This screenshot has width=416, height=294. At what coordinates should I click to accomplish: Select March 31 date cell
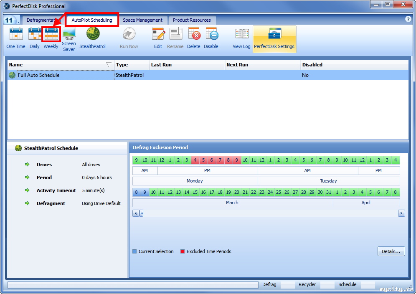[328, 192]
